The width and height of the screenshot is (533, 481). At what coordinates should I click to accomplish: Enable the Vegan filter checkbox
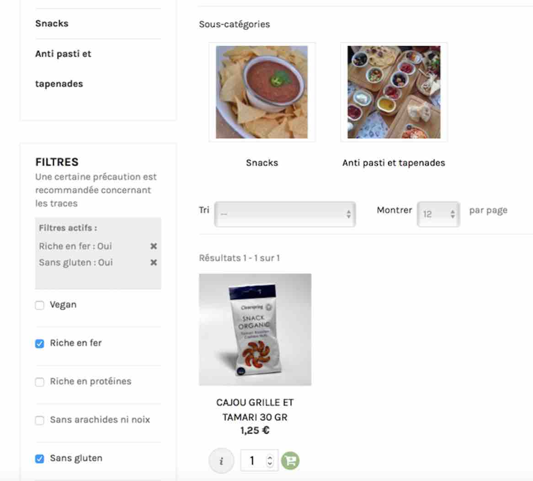click(39, 305)
